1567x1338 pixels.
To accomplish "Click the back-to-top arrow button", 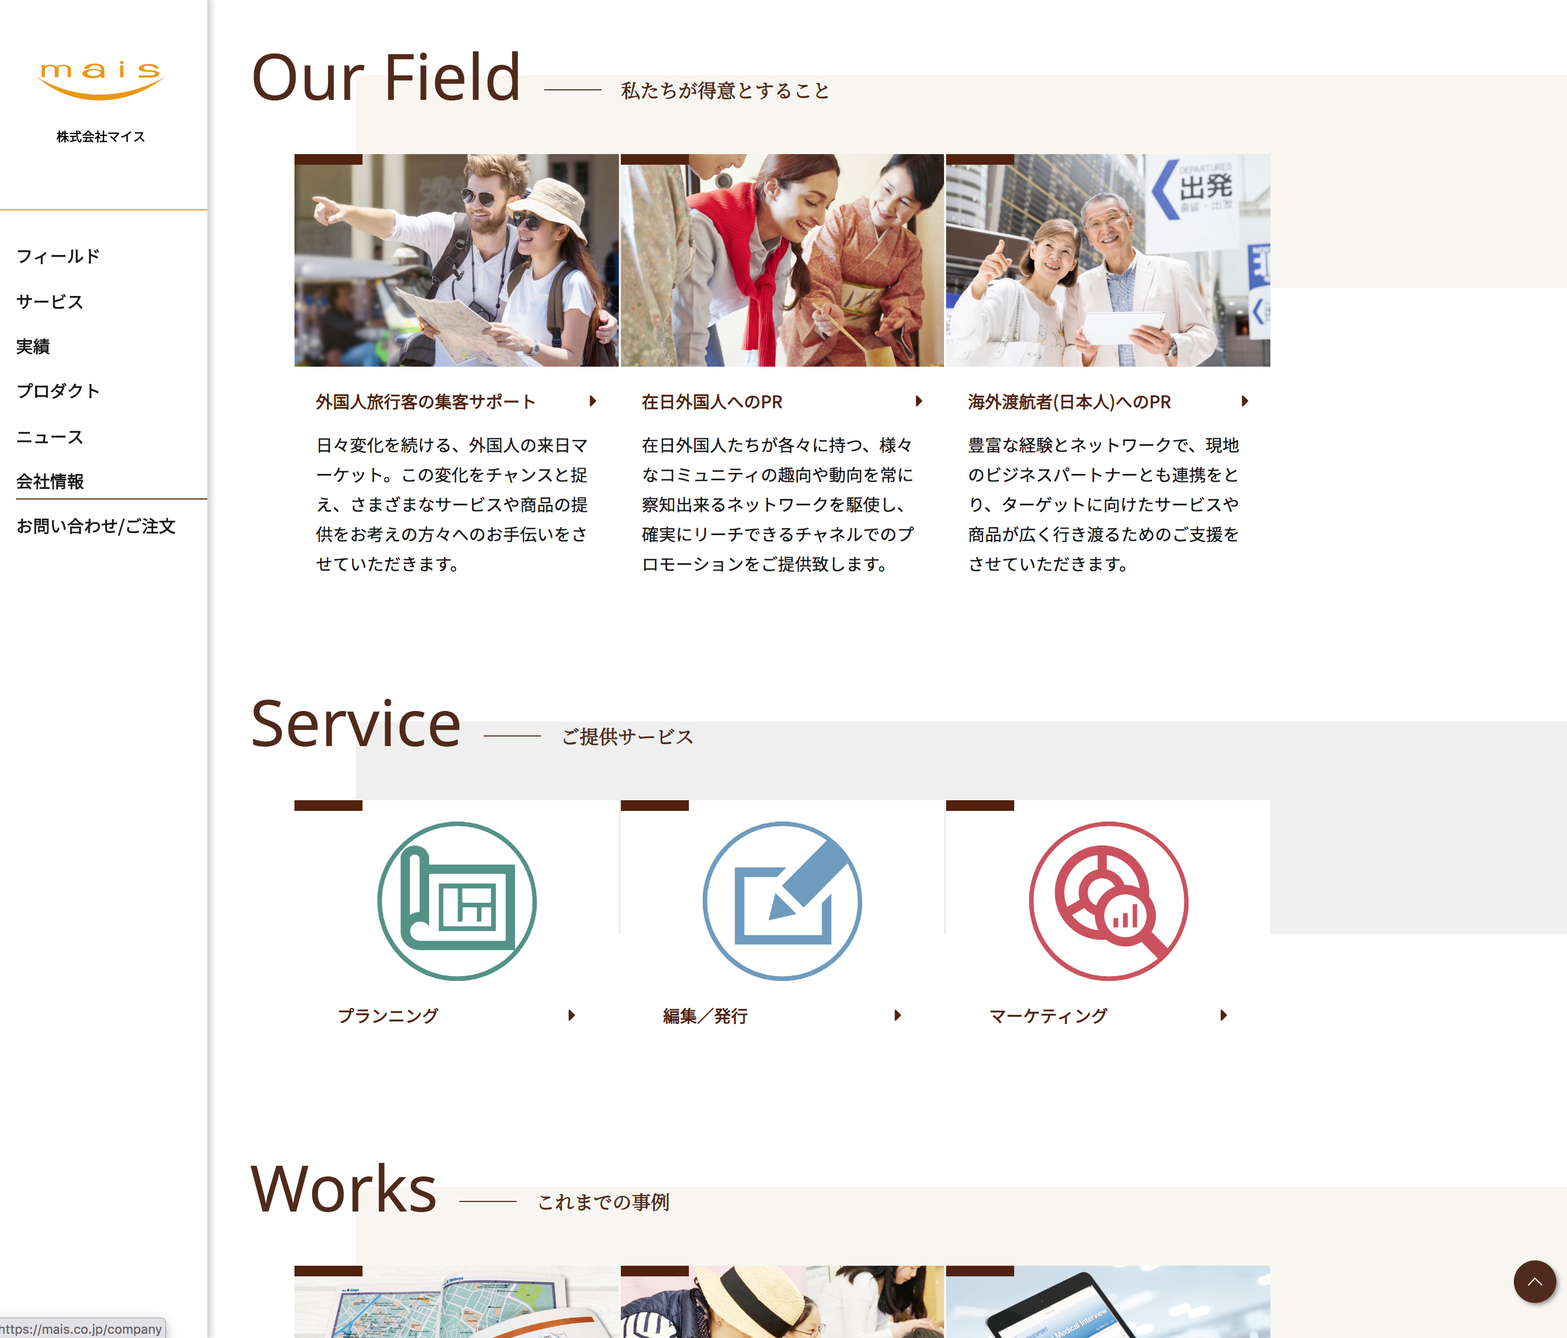I will (1535, 1281).
